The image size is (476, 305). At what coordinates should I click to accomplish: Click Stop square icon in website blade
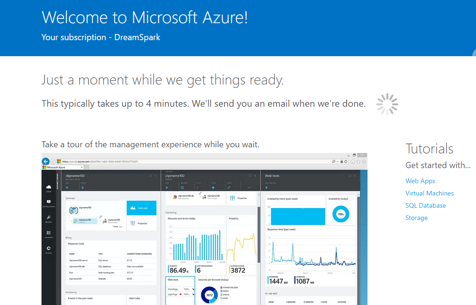tap(213, 188)
